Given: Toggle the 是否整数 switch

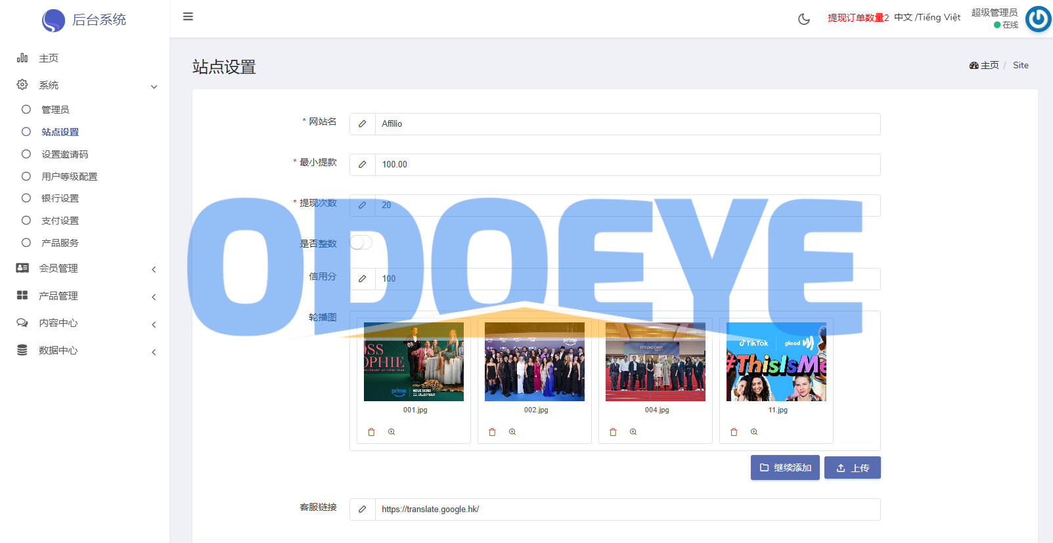Looking at the screenshot, I should click(x=361, y=243).
